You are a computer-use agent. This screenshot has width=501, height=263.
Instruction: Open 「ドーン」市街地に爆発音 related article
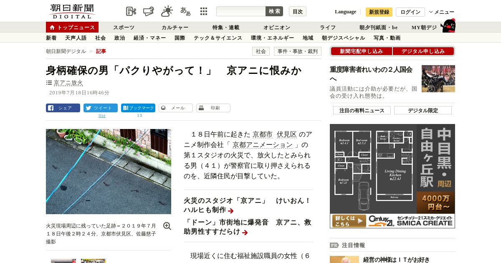(x=247, y=227)
